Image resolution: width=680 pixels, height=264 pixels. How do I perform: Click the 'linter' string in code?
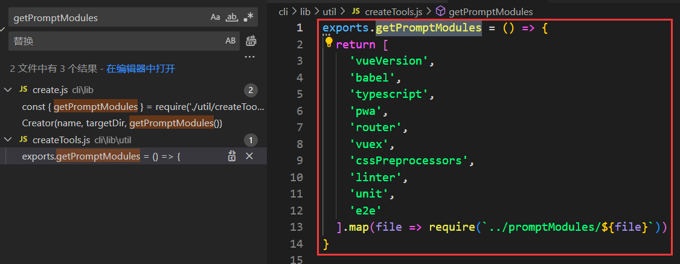376,177
